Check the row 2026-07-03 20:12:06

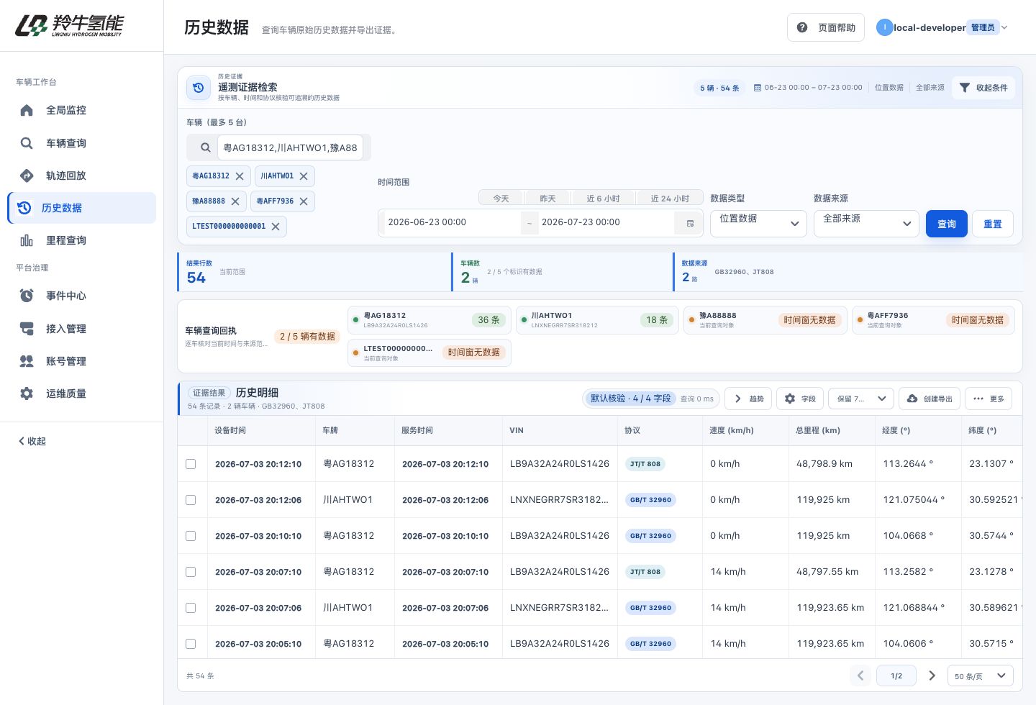pos(191,500)
